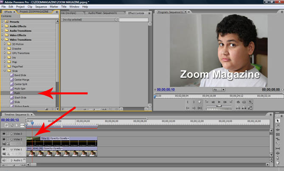
Task: Select the Selection arrow tool
Action: coord(278,120)
